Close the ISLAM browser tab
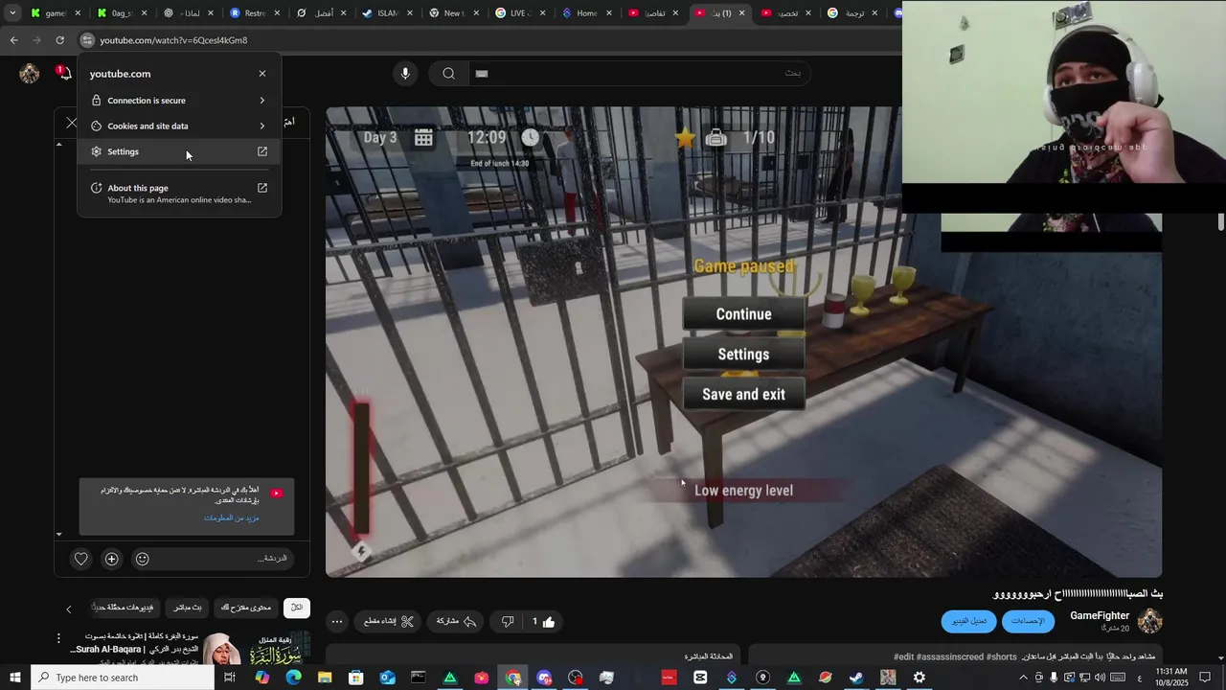 click(410, 13)
